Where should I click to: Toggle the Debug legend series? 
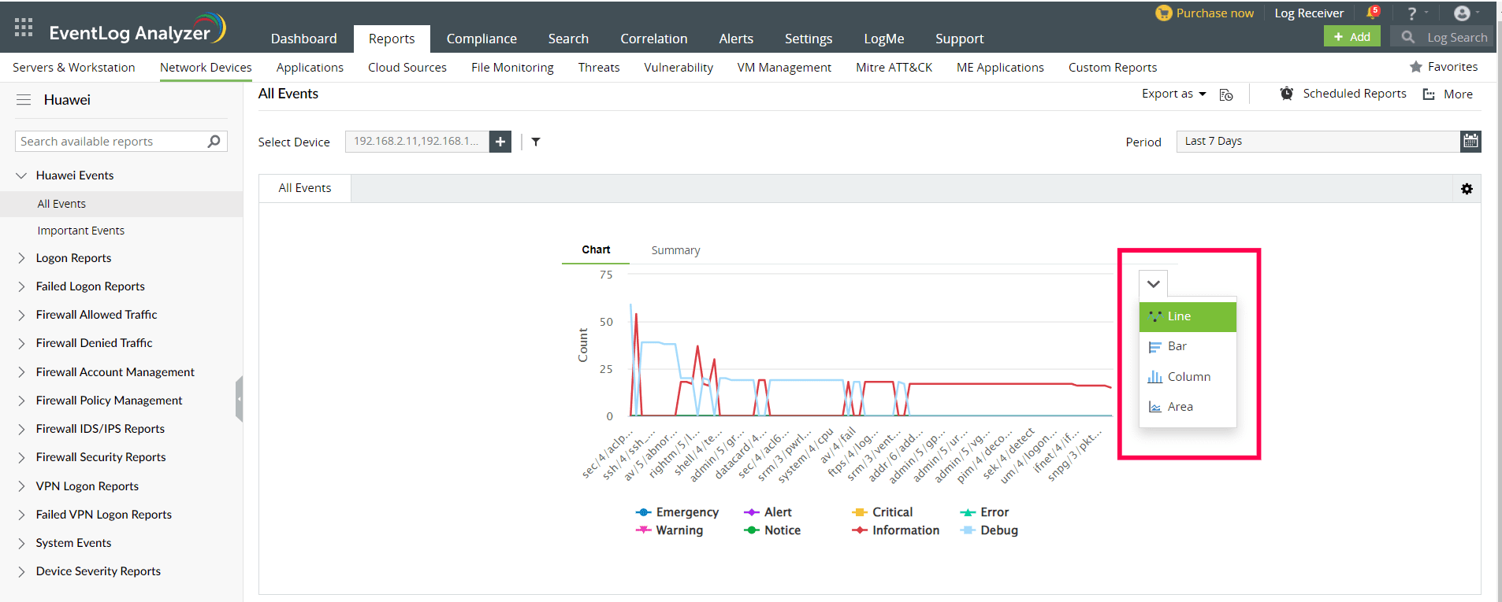[990, 530]
